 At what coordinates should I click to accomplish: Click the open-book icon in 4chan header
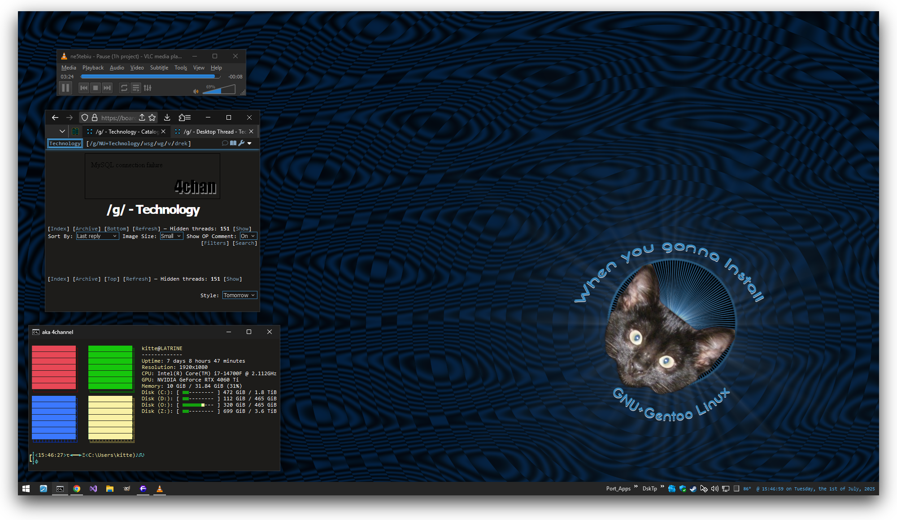(x=233, y=143)
